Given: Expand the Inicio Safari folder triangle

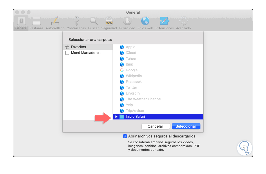Looking at the screenshot, I should pos(116,117).
